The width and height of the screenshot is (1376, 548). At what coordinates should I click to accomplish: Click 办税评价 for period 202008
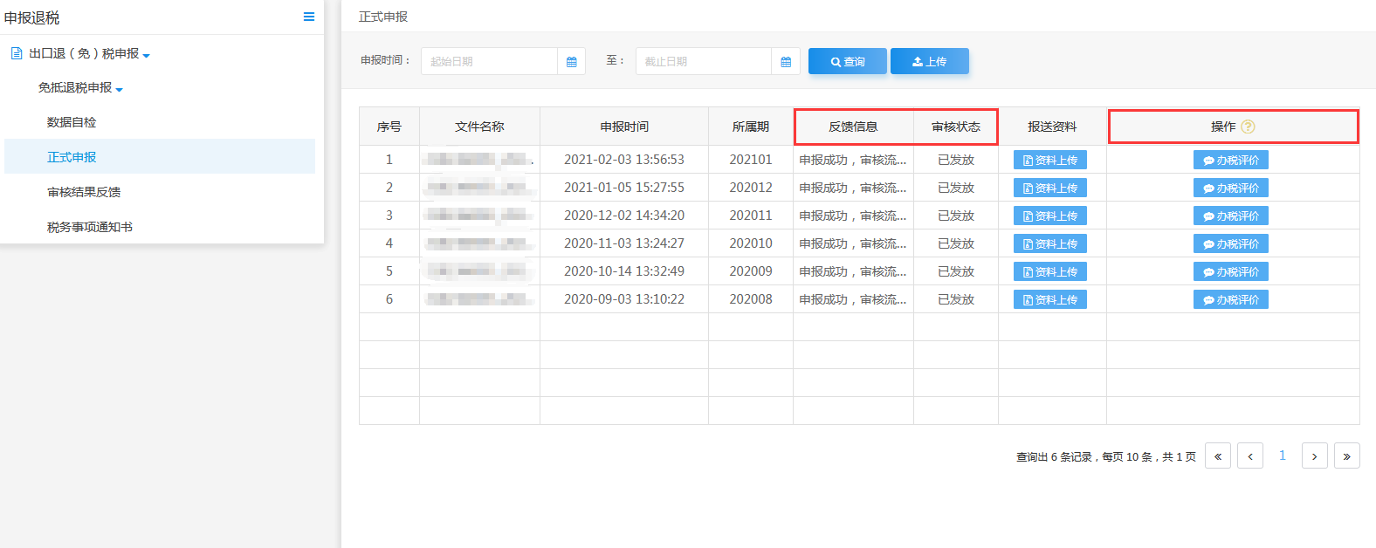click(1231, 299)
